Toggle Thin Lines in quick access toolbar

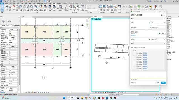(x=45, y=1)
